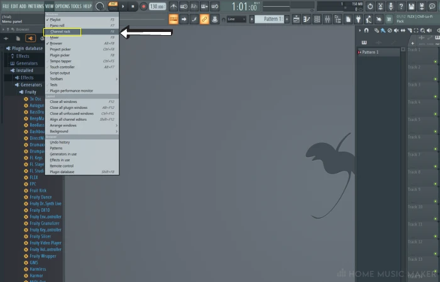This screenshot has height=282, width=440.
Task: Collapse the Installed folder in the browser
Action: (x=22, y=70)
